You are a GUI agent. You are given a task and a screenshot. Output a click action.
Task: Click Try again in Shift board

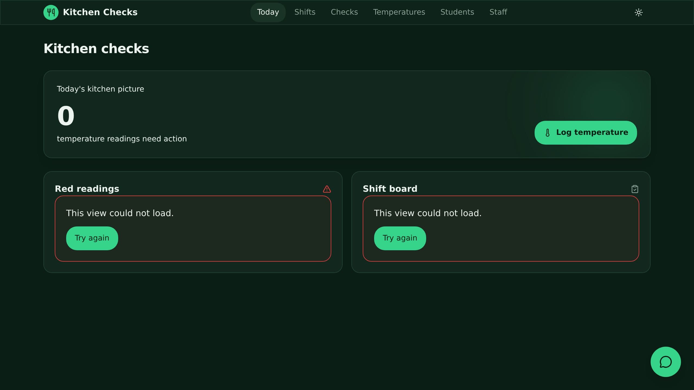(x=400, y=238)
